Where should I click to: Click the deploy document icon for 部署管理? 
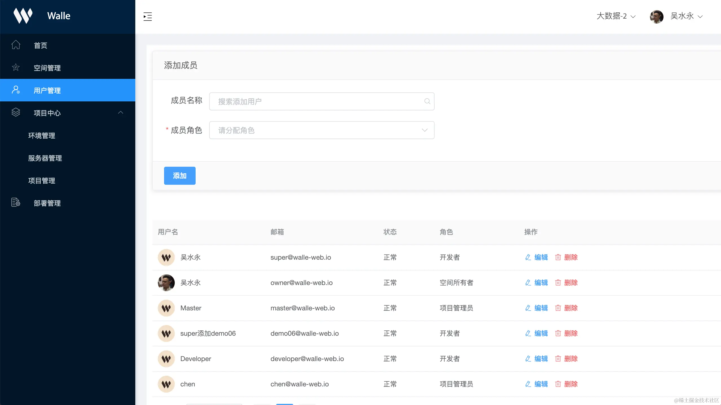click(16, 202)
